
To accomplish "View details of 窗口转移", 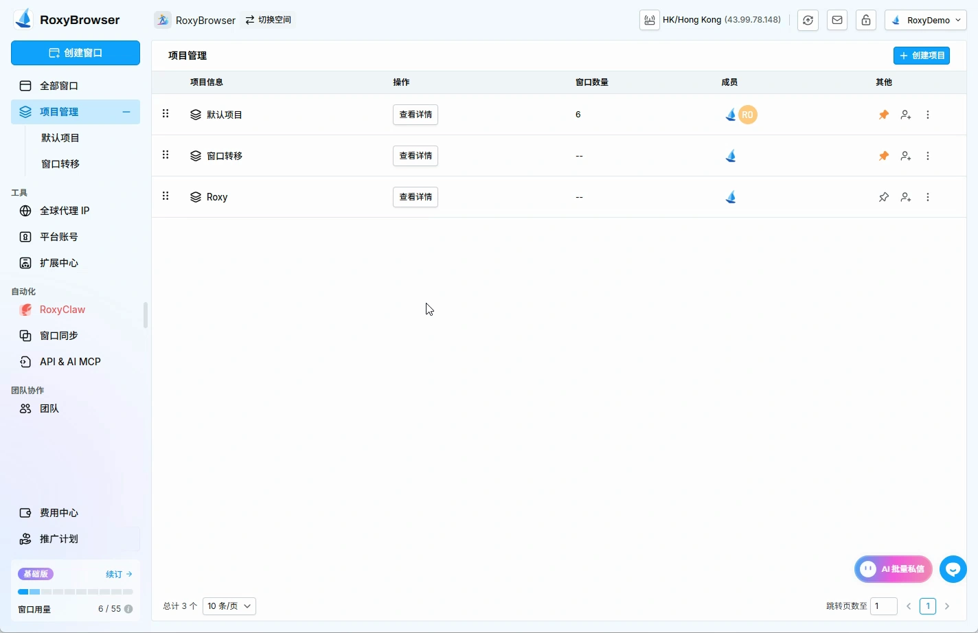I will click(x=416, y=156).
